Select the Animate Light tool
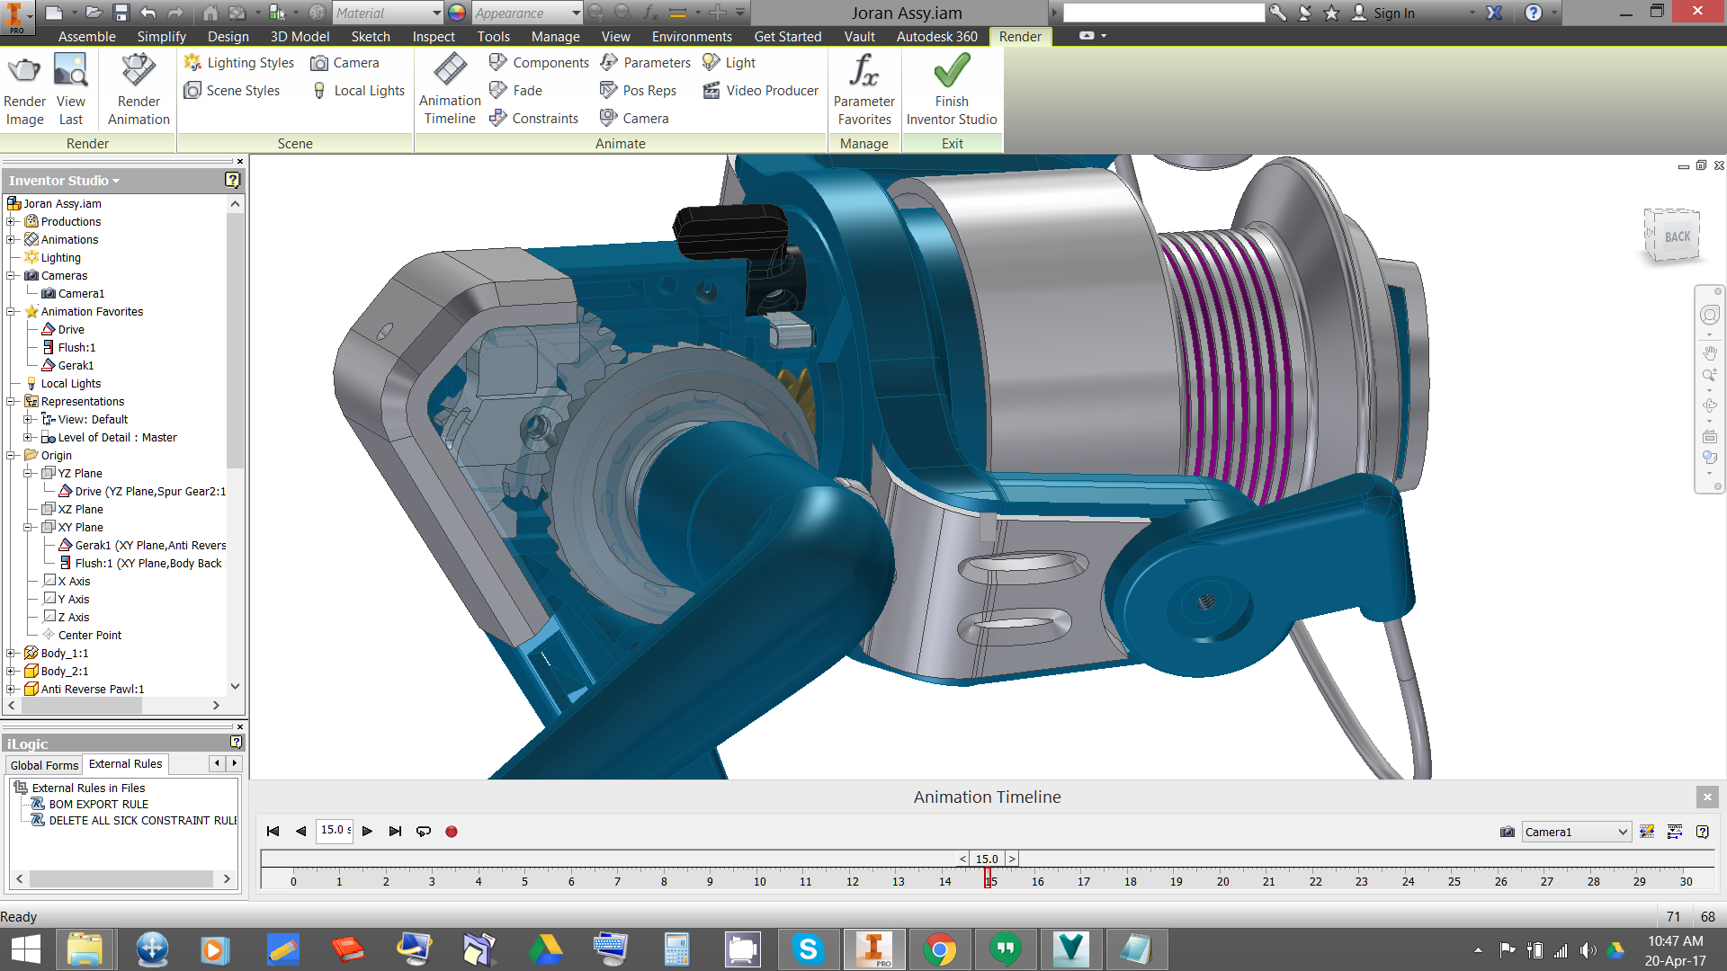 (729, 63)
